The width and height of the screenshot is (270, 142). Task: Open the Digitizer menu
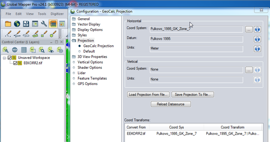(57, 14)
